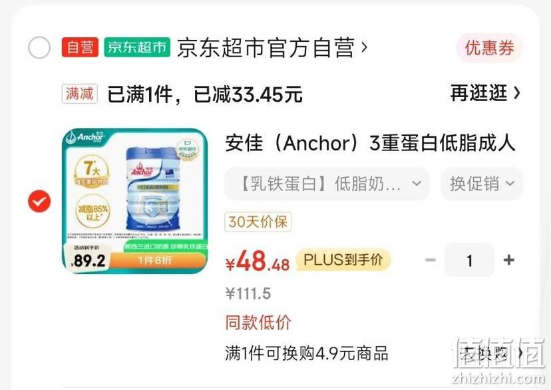Tap the PLUS到手价 badge
This screenshot has width=551, height=390.
pos(343,260)
